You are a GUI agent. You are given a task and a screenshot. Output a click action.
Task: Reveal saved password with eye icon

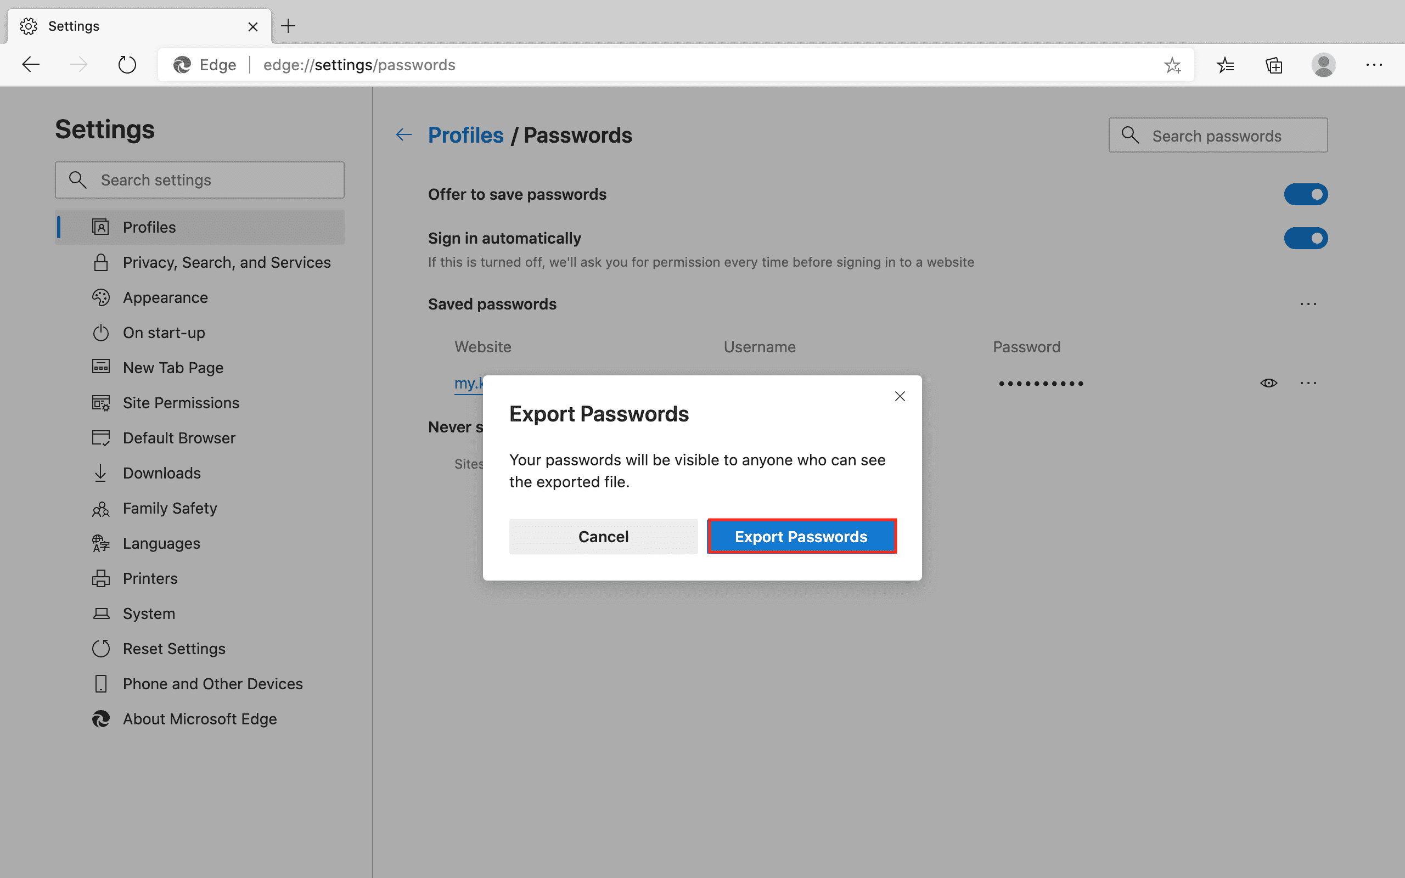click(x=1268, y=383)
